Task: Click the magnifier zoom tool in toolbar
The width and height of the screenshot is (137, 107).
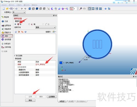Action: (x=81, y=9)
